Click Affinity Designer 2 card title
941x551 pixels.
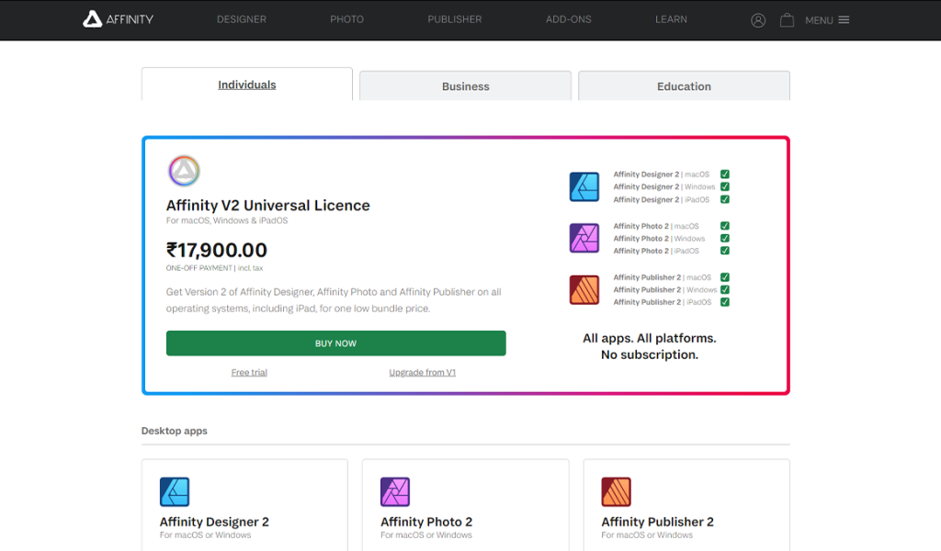coord(214,522)
